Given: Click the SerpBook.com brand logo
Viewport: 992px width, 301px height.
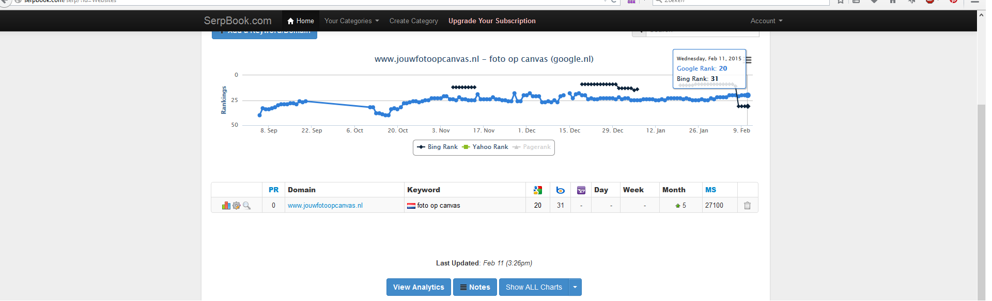Looking at the screenshot, I should point(238,21).
